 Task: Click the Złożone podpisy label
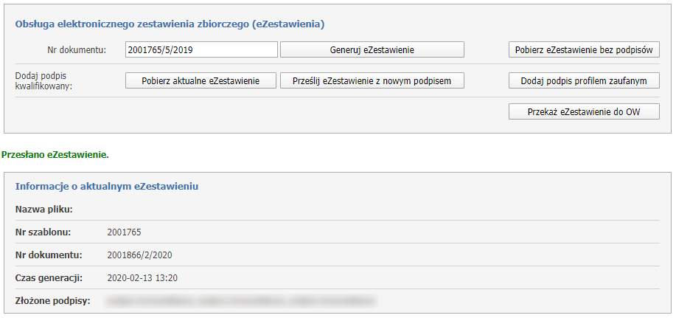click(52, 301)
